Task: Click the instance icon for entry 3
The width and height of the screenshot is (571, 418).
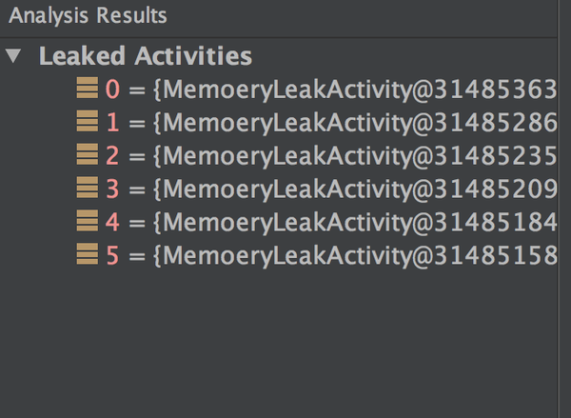Action: (88, 189)
